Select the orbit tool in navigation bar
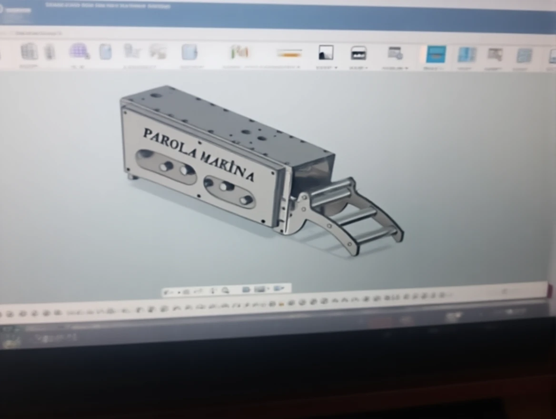Viewport: 556px width, 419px height. tap(170, 291)
